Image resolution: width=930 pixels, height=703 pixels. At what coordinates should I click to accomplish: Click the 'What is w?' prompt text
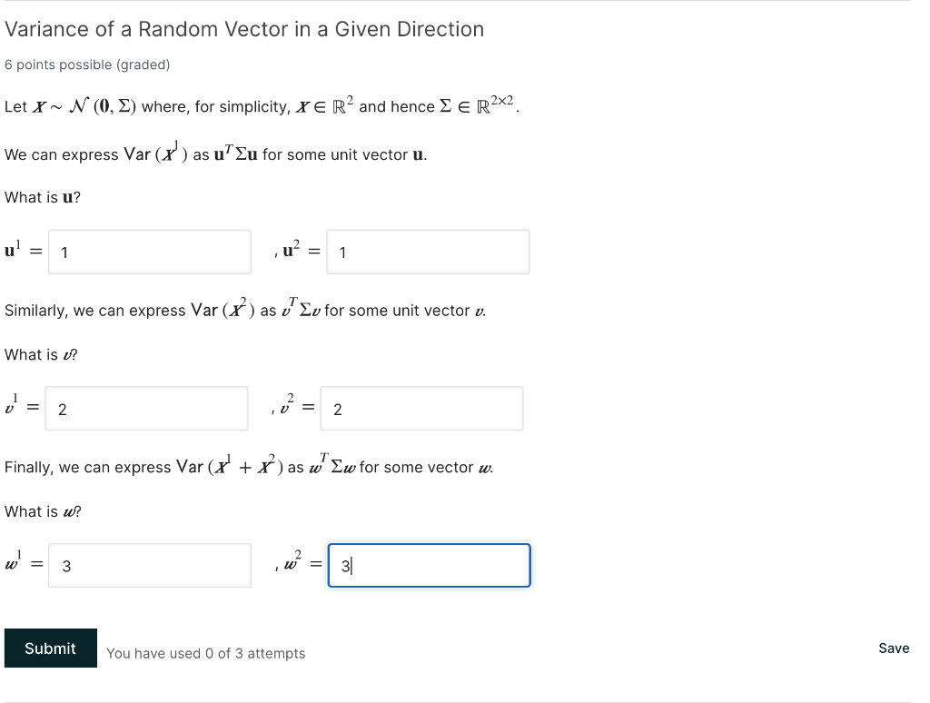pyautogui.click(x=42, y=511)
